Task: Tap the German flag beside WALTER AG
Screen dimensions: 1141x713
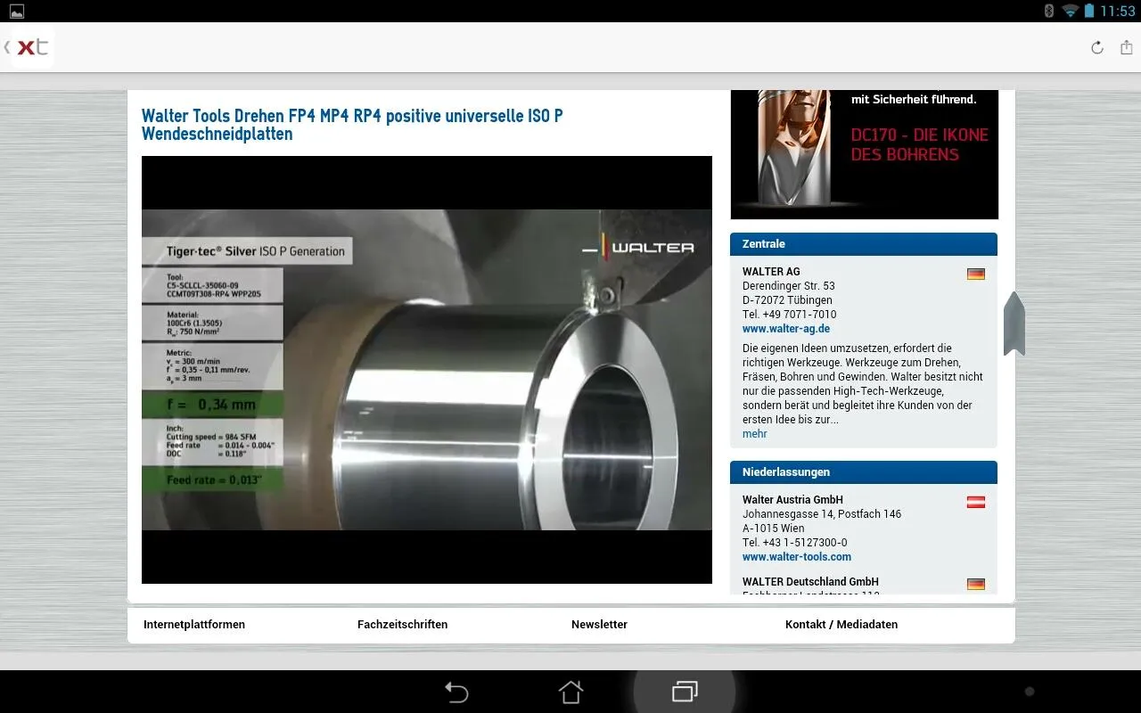Action: 976,274
